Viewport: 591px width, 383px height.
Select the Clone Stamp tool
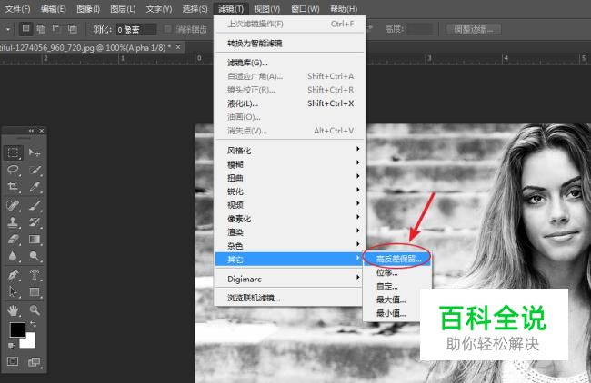point(14,222)
